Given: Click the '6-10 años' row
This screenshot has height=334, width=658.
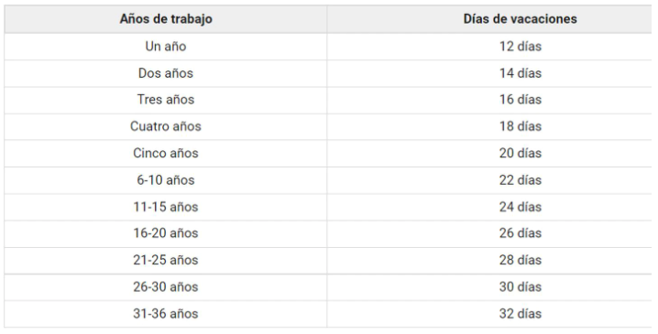Looking at the screenshot, I should coord(328,180).
